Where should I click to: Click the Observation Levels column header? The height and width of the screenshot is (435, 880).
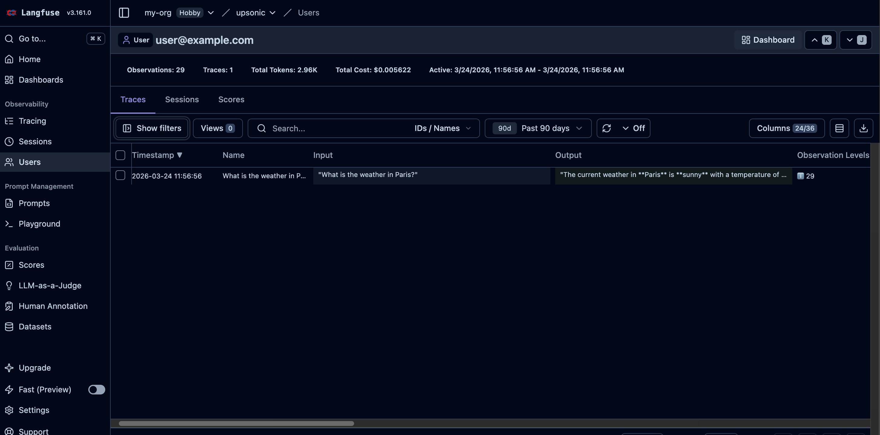pyautogui.click(x=833, y=155)
